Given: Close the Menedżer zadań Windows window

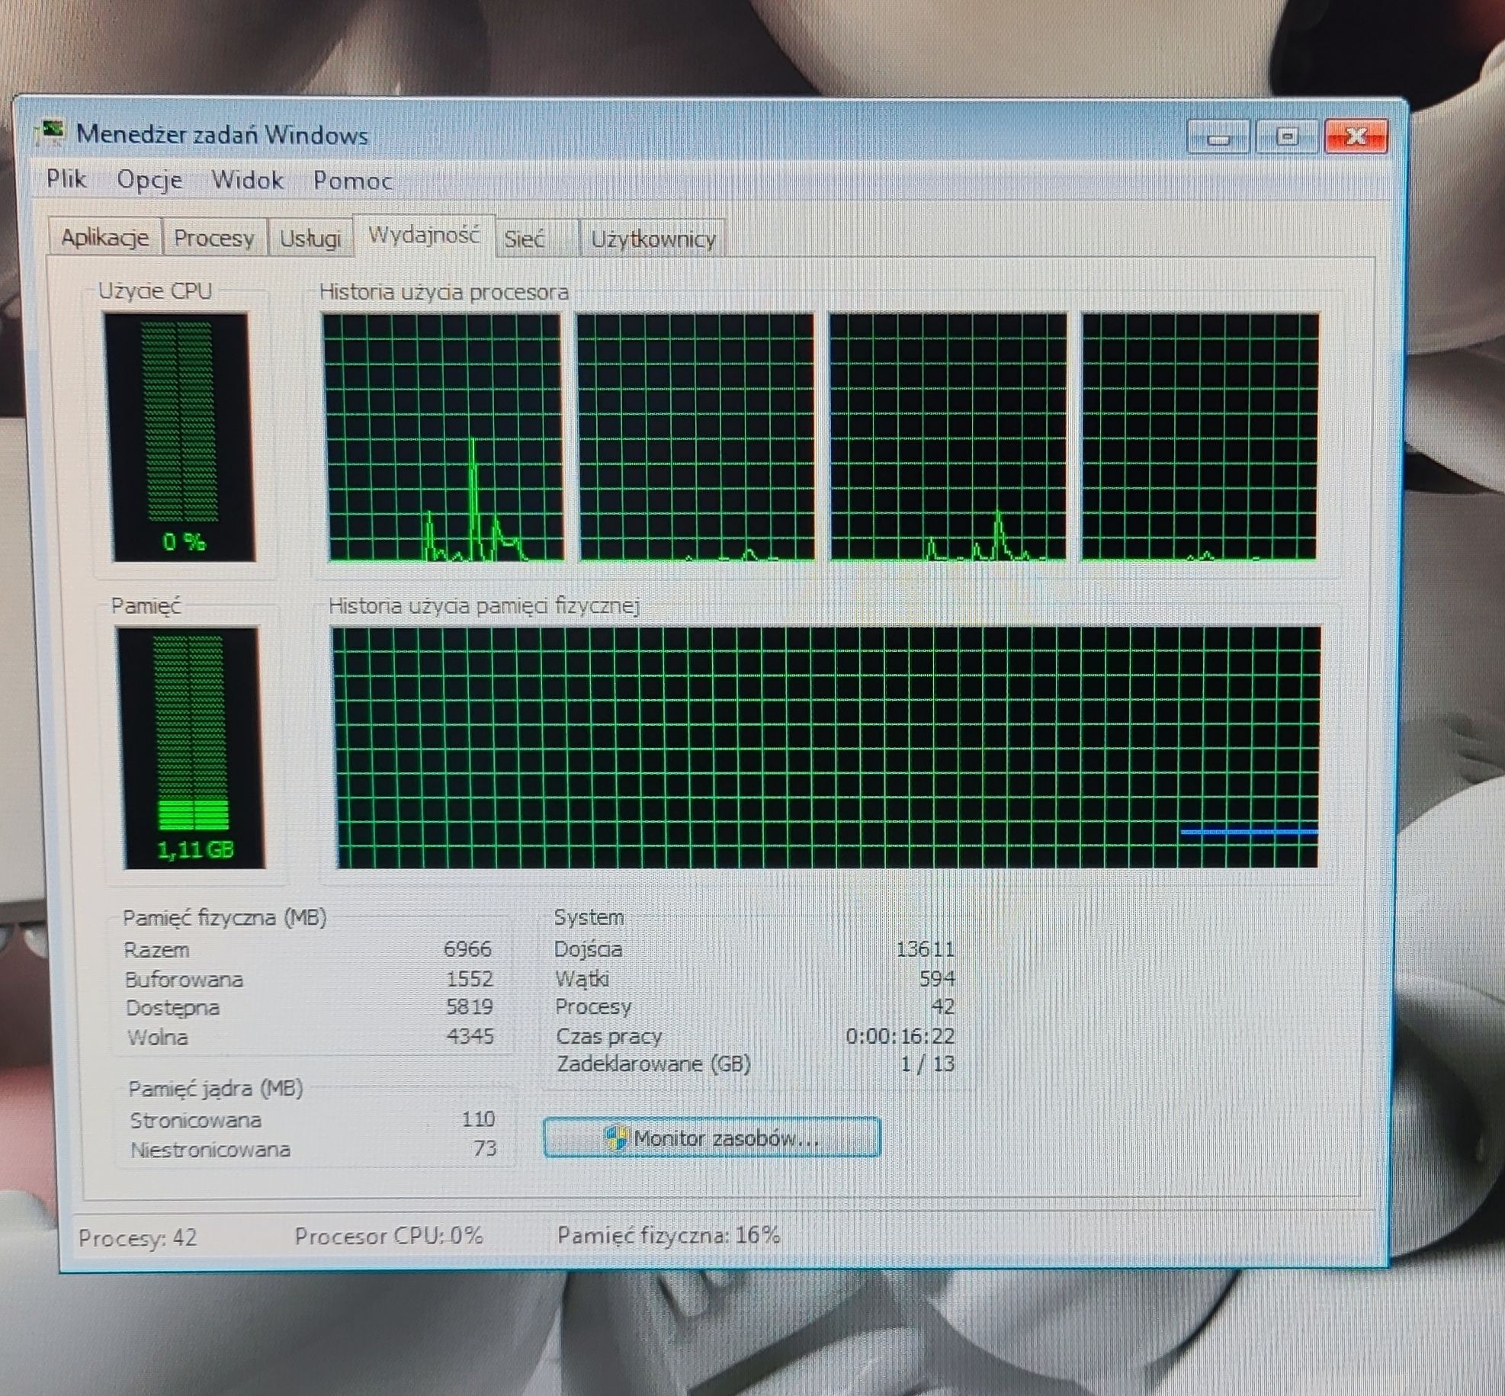Looking at the screenshot, I should pos(1356,137).
